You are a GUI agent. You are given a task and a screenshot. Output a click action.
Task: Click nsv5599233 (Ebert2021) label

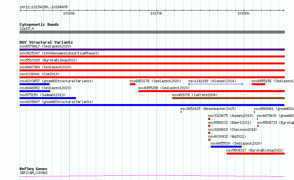click(230, 123)
